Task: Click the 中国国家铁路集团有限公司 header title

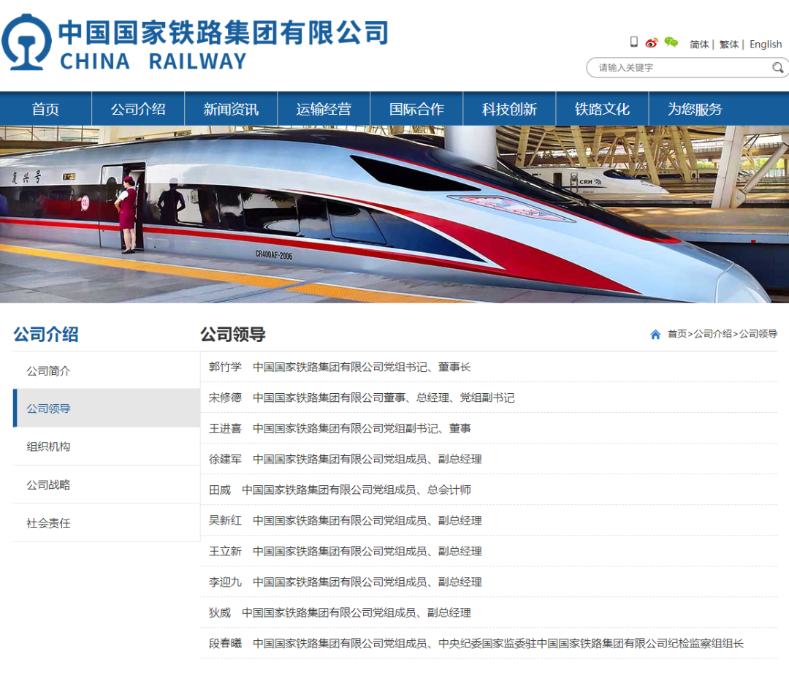Action: [x=223, y=32]
